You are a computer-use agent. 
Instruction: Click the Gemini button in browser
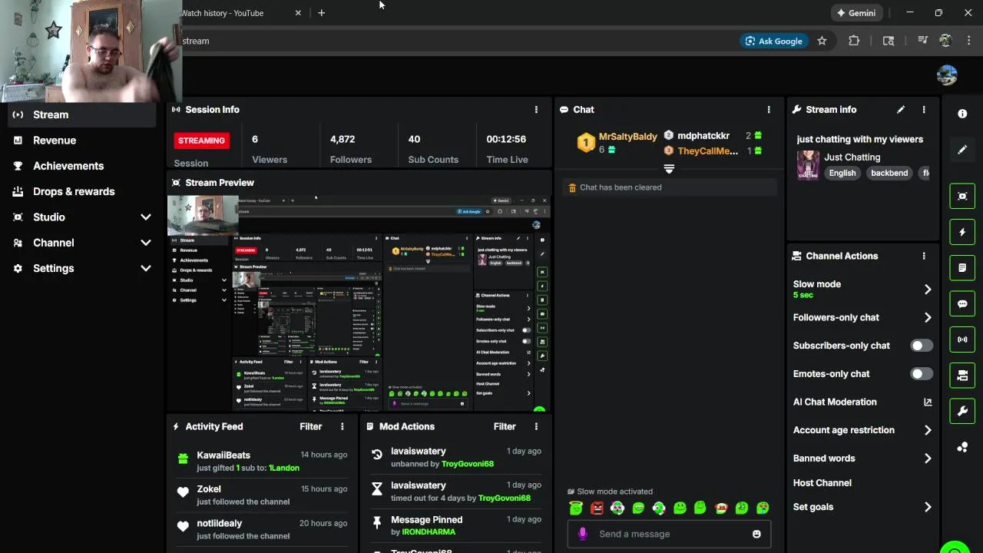coord(856,13)
